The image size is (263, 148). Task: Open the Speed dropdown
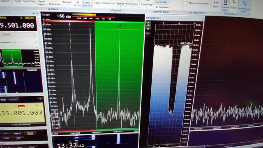click(x=120, y=5)
